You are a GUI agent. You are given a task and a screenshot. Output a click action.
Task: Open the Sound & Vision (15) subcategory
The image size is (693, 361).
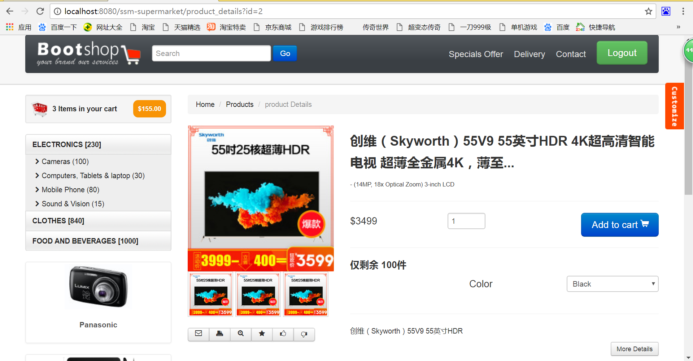pos(69,204)
